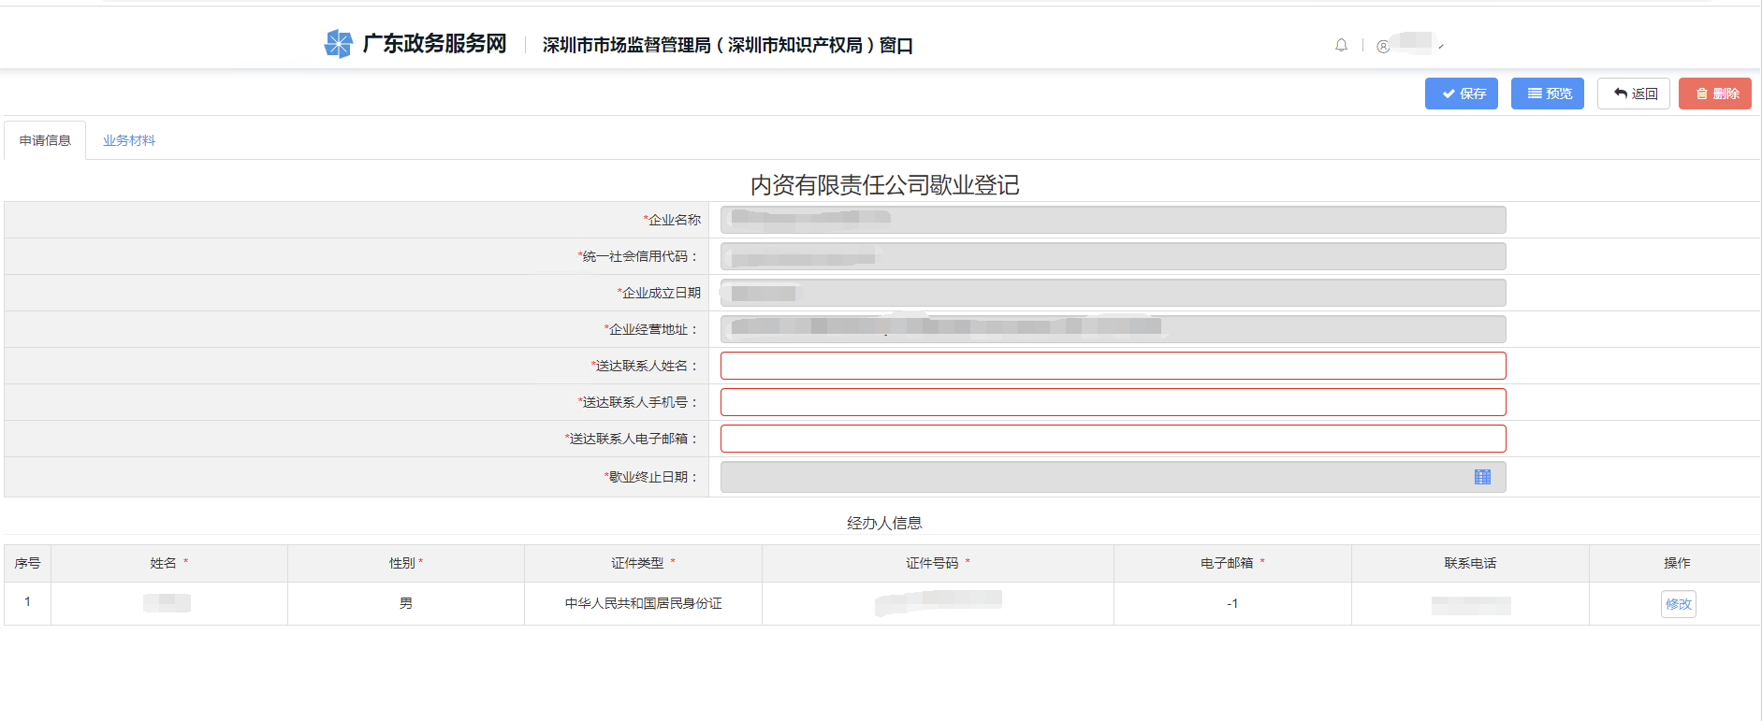Open calendar picker for 歇业终止日期
1762x721 pixels.
[x=1482, y=477]
